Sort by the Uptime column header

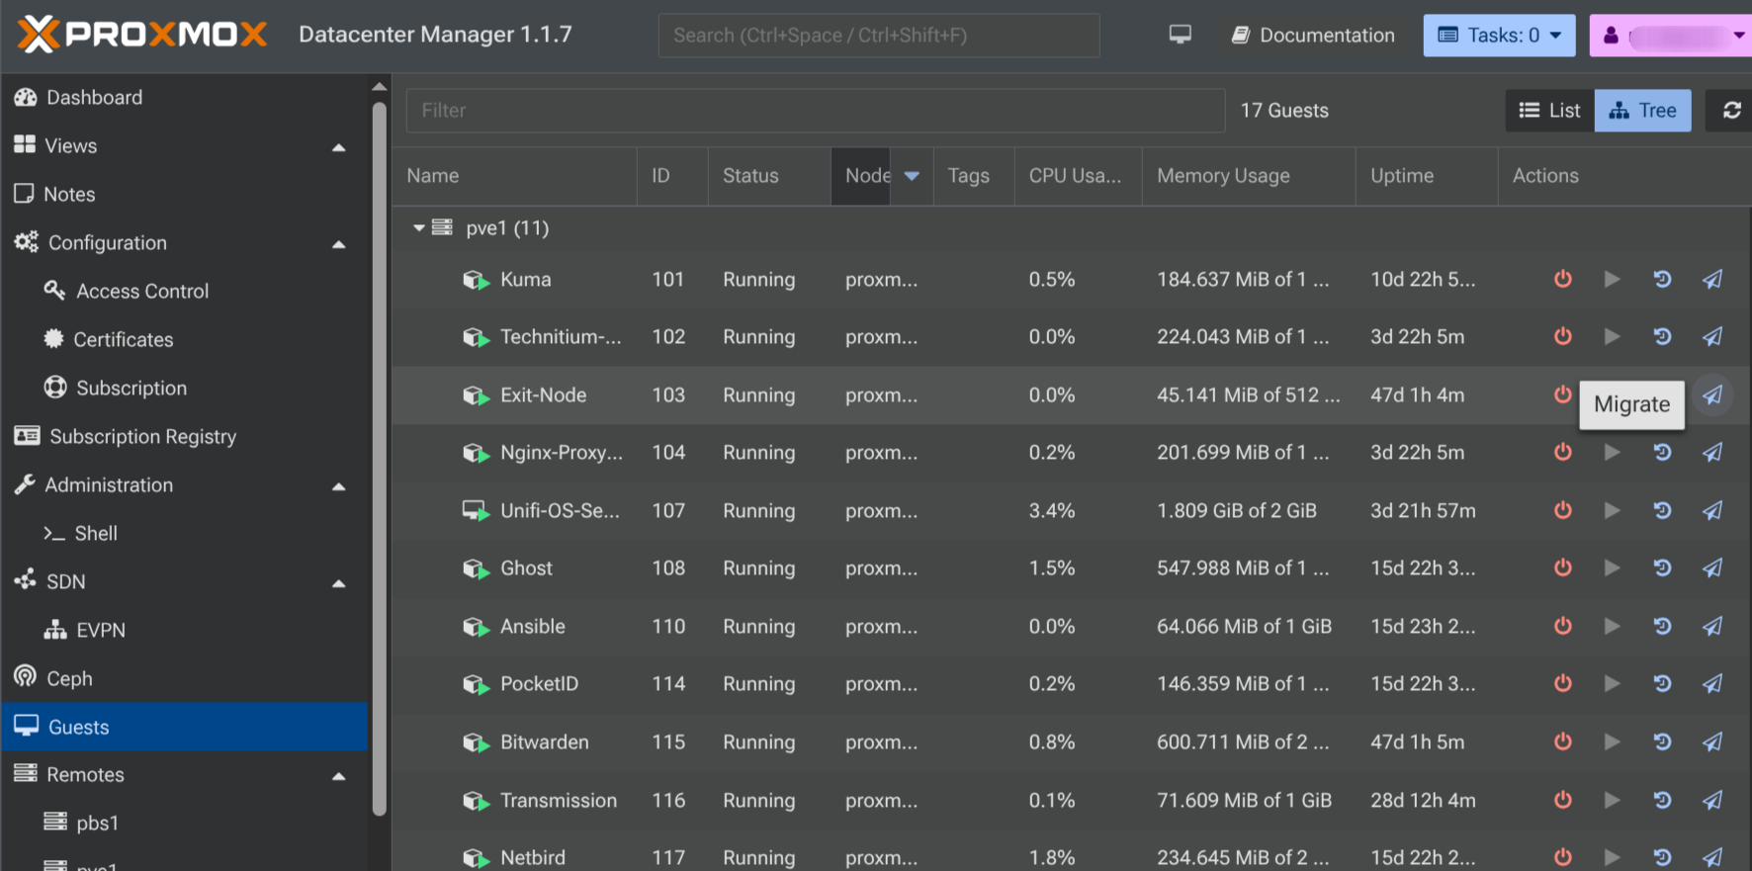click(x=1427, y=176)
